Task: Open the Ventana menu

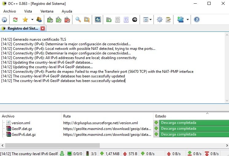Action: pos(47,11)
